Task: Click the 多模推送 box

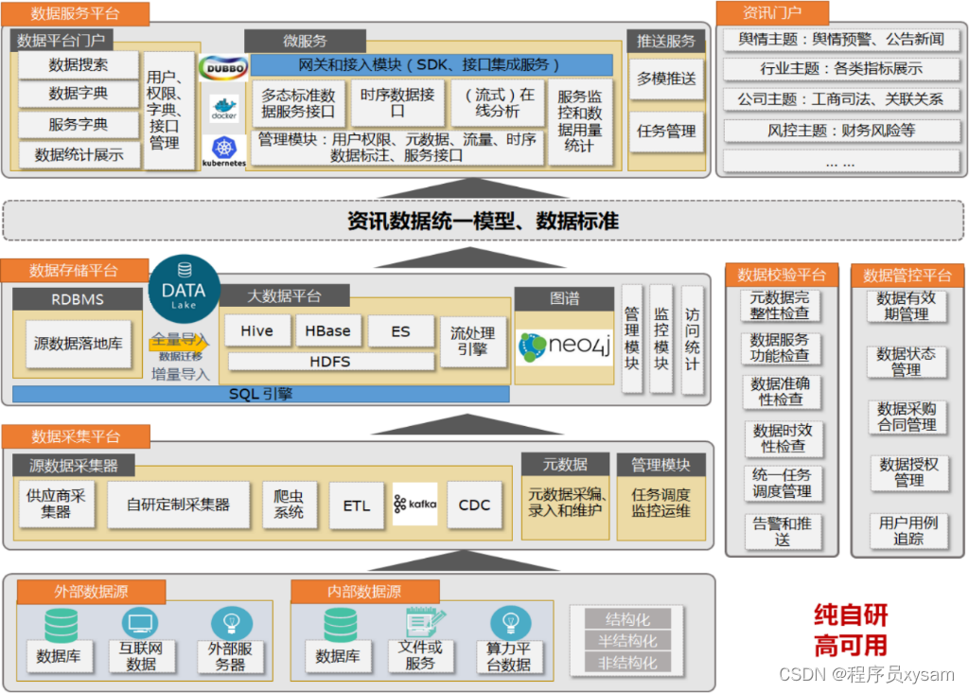Action: pos(666,80)
